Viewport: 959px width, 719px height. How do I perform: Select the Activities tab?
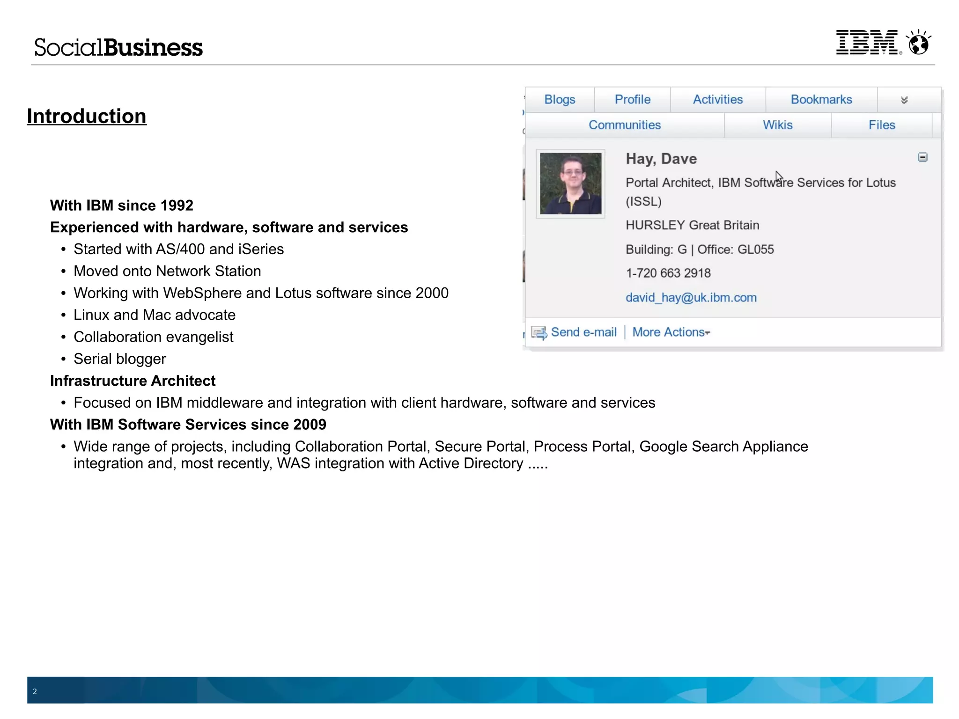pos(717,100)
